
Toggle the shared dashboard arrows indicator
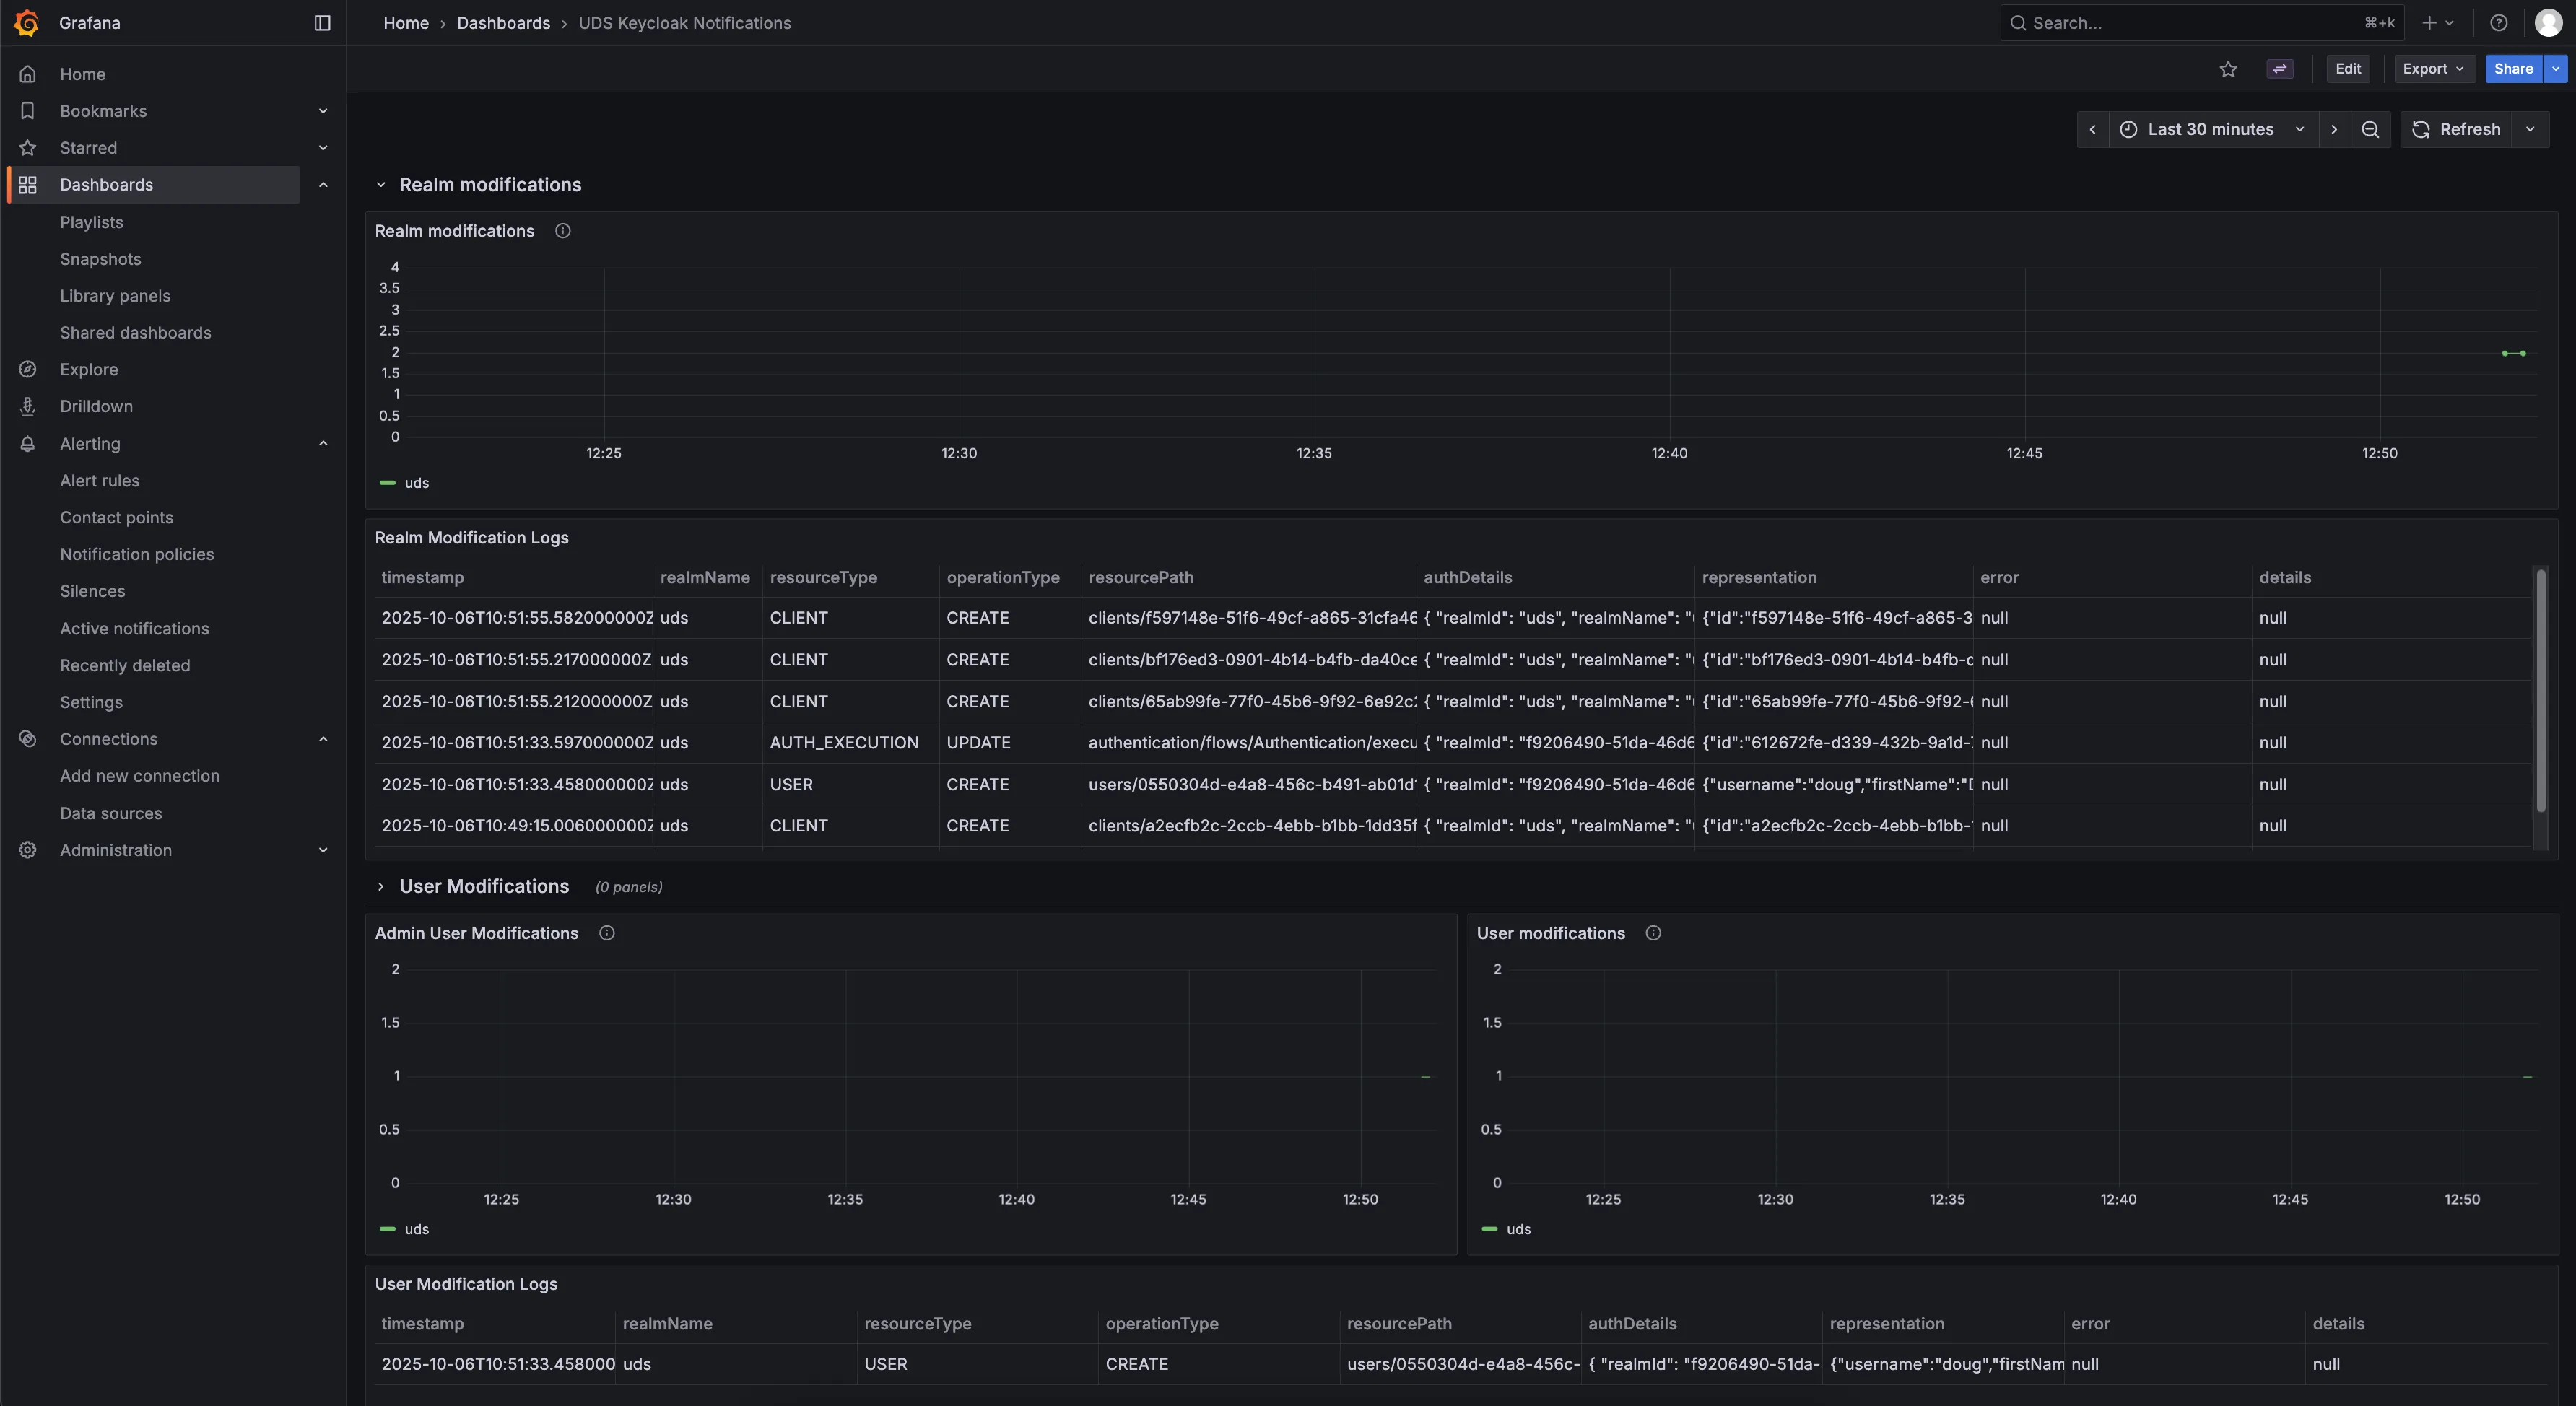(x=2280, y=69)
